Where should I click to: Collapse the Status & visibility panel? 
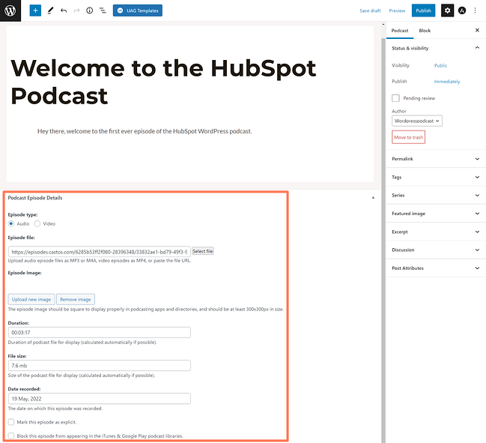click(x=436, y=48)
